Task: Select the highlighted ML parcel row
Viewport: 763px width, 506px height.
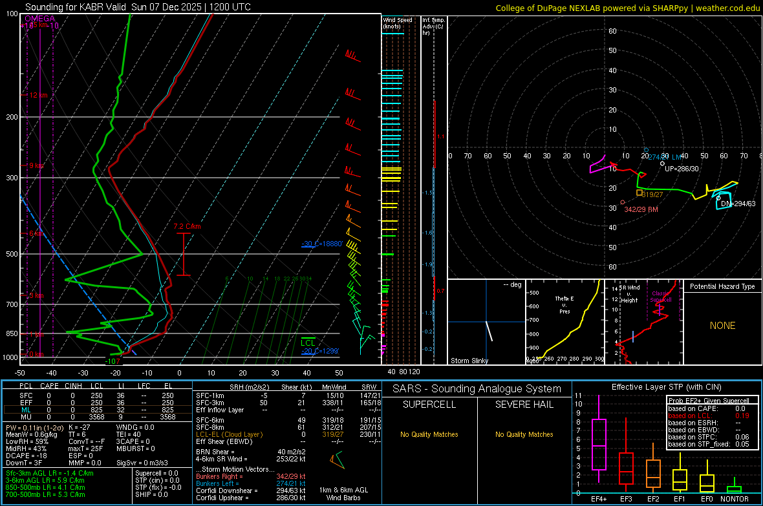Action: click(x=97, y=410)
